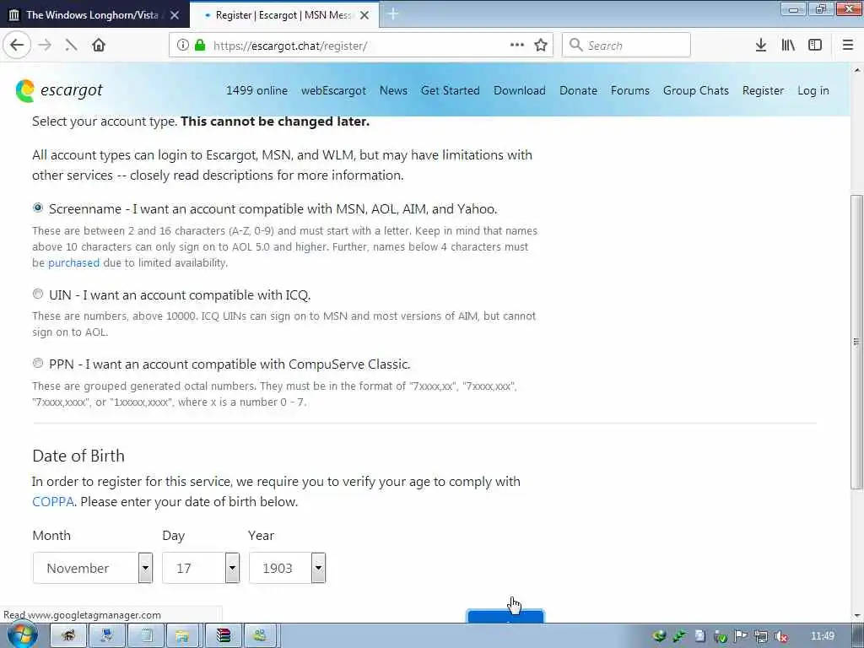
Task: Click the network tray icon
Action: pyautogui.click(x=761, y=636)
